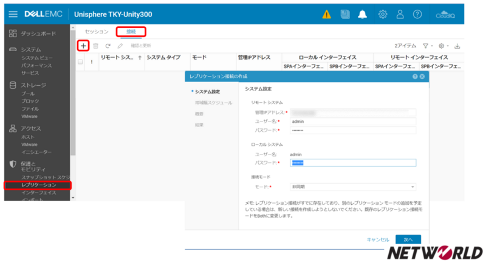Click the remote system password field
The width and height of the screenshot is (486, 262).
[x=353, y=131]
